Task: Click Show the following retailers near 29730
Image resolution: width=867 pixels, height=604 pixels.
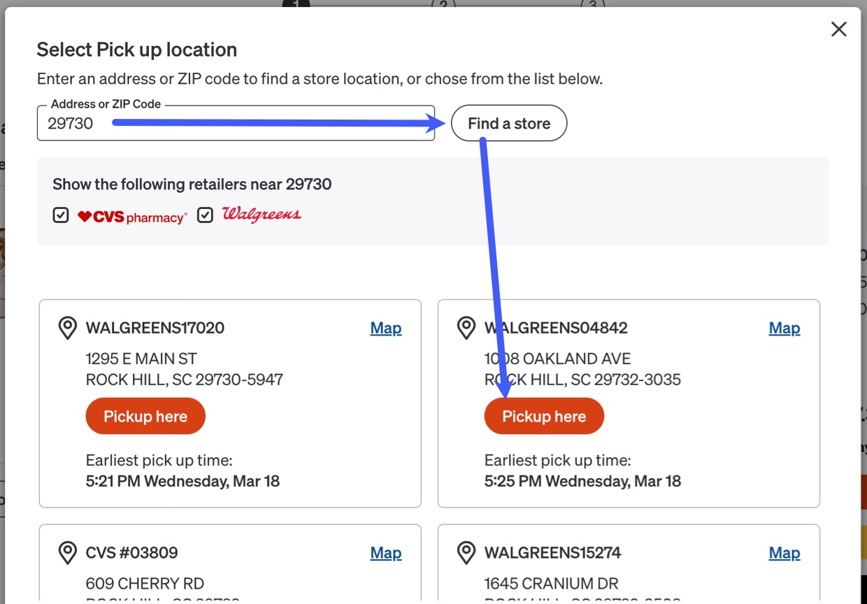Action: click(192, 185)
